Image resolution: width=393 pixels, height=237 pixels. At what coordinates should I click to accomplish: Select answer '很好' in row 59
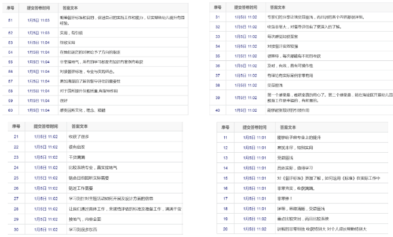pos(63,101)
